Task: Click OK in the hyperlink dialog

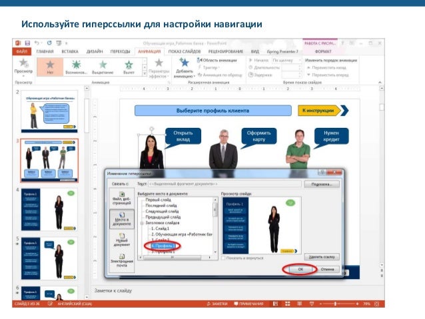Action: click(x=300, y=269)
